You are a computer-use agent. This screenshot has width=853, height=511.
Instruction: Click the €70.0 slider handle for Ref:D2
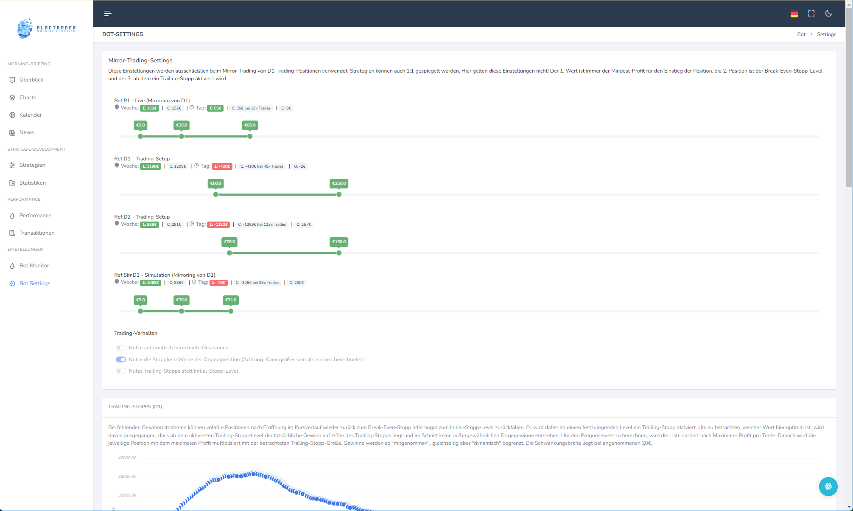coord(229,253)
